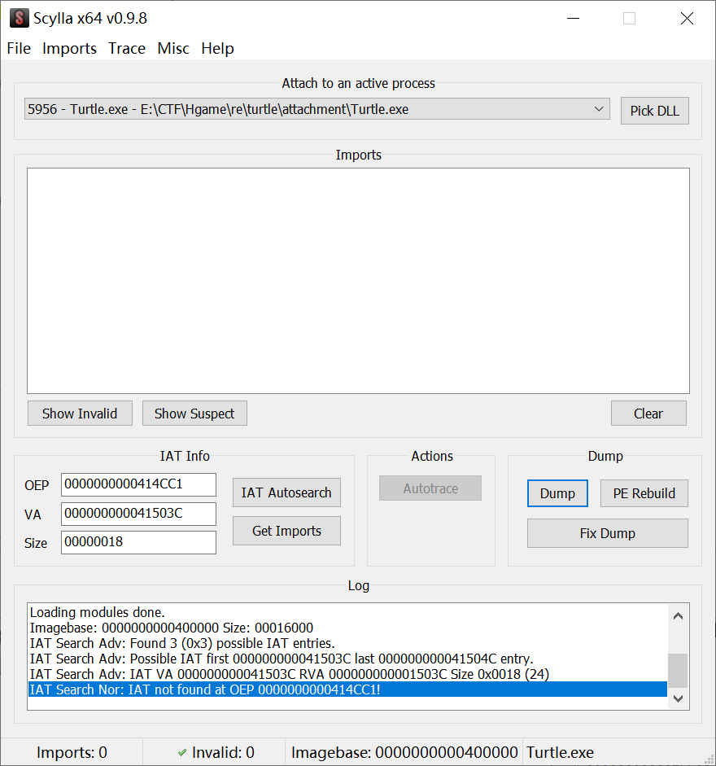Click the Pick DLL button
Screen dimensions: 716x766
tap(654, 111)
